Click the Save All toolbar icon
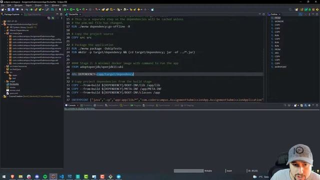Viewport: 320px width, 180px height. click(x=12, y=9)
